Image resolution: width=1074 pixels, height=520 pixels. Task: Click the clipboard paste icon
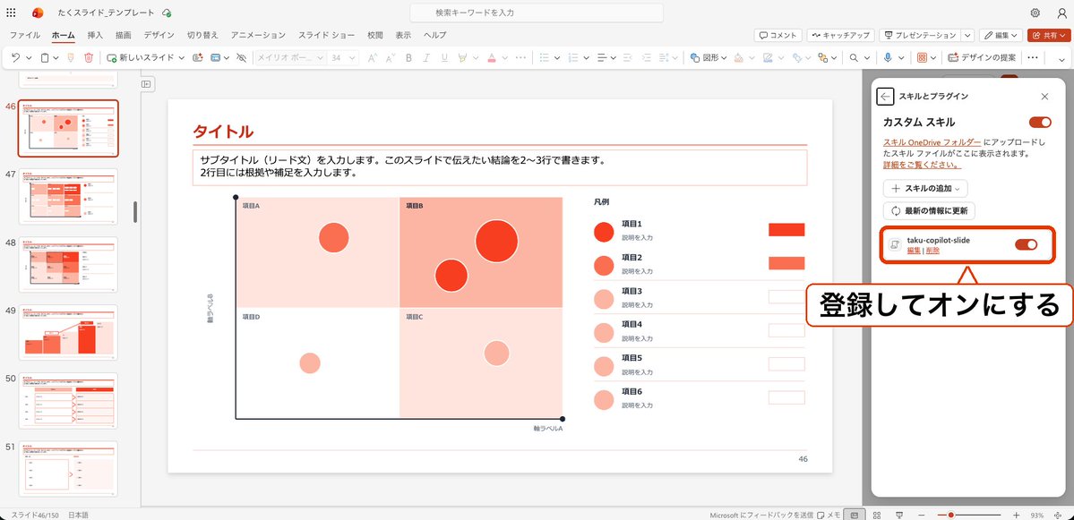click(x=45, y=58)
